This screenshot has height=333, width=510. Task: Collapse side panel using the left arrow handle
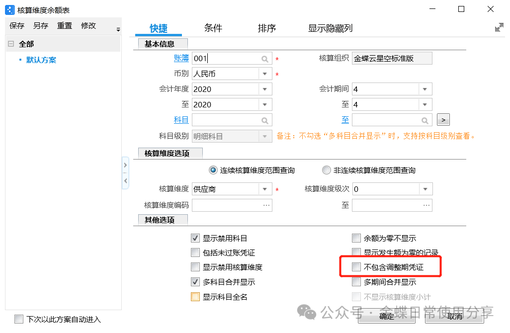click(125, 181)
